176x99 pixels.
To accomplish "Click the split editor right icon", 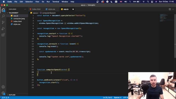I will coord(170,9).
